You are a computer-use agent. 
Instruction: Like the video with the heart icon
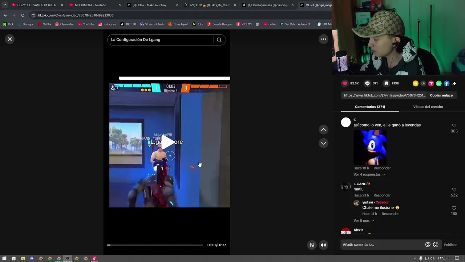point(345,83)
